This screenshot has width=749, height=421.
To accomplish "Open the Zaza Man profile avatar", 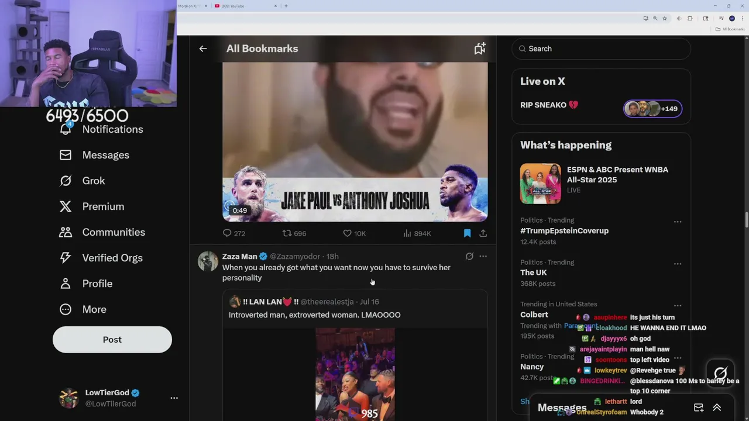I will point(208,261).
